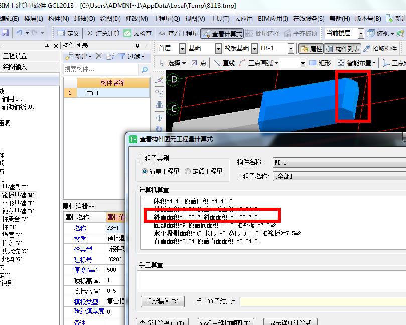Open 智能布置 smart layout tool

[356, 63]
